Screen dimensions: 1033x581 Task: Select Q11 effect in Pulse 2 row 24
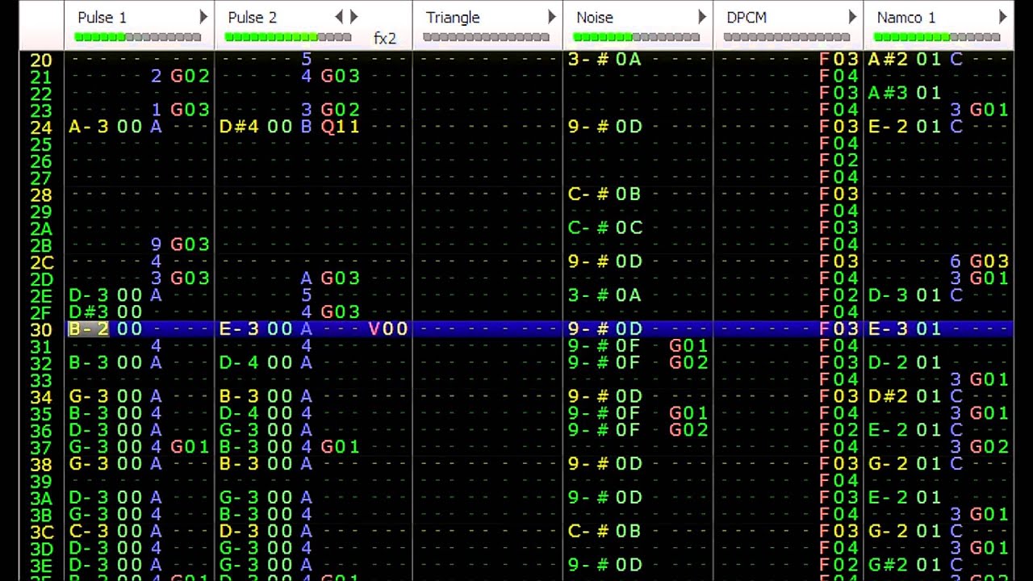click(x=340, y=127)
